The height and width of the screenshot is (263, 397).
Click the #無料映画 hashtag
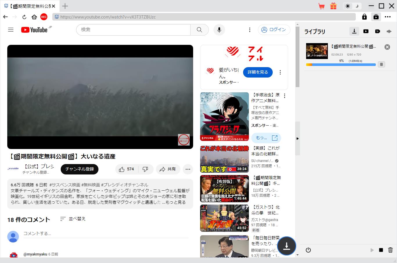pos(91,185)
